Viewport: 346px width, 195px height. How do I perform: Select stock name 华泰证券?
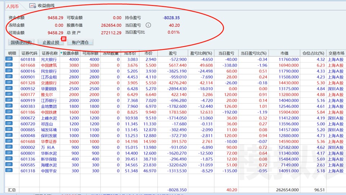pos(49,142)
